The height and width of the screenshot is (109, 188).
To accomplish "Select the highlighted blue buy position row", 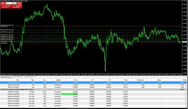I will (93, 83).
